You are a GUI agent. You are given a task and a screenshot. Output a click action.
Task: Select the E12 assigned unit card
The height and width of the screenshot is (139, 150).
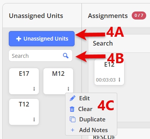coord(109,72)
